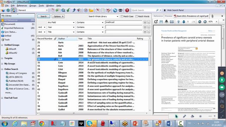Enable the Match Words checkbox
This screenshot has height=127, width=226.
[x=137, y=17]
